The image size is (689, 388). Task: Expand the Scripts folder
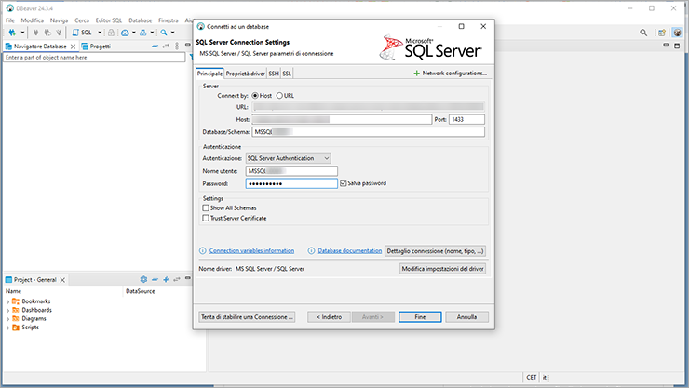[7, 328]
